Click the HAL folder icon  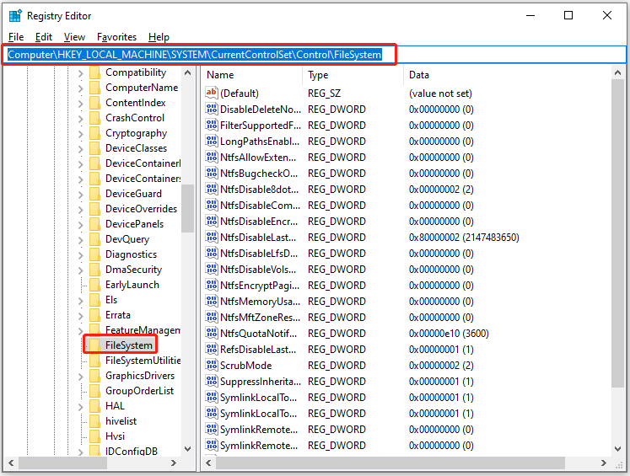pyautogui.click(x=94, y=406)
